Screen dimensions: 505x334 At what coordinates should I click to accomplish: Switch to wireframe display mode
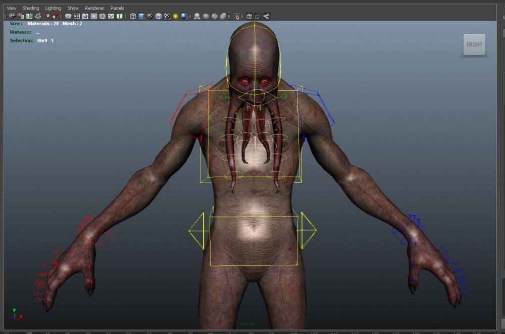133,16
